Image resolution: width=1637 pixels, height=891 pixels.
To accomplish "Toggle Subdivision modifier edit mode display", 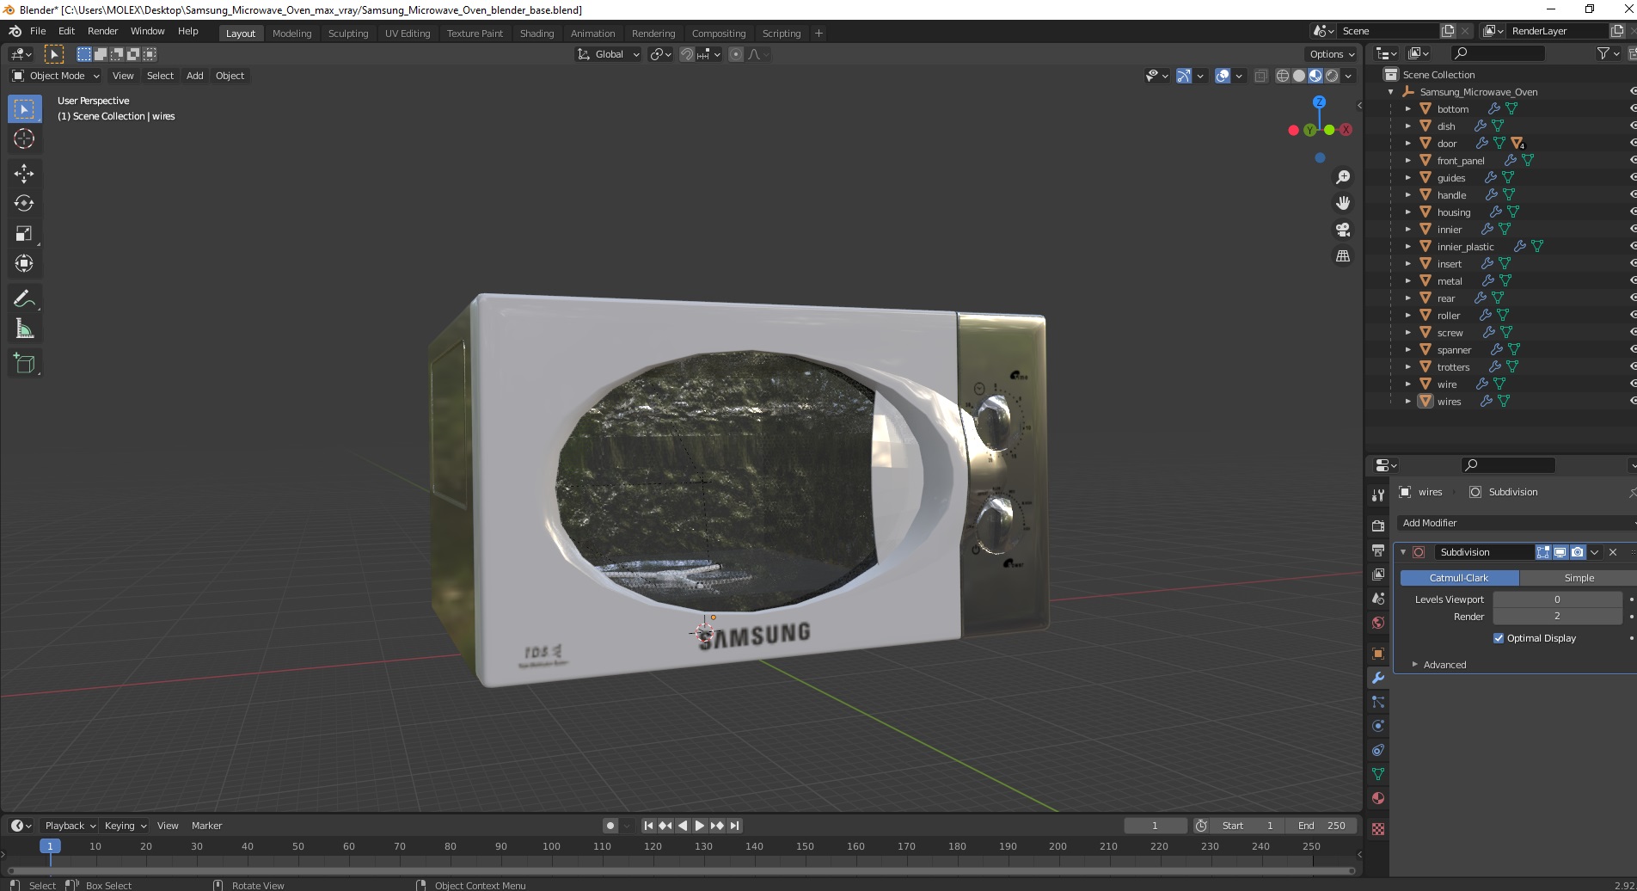I will point(1543,552).
